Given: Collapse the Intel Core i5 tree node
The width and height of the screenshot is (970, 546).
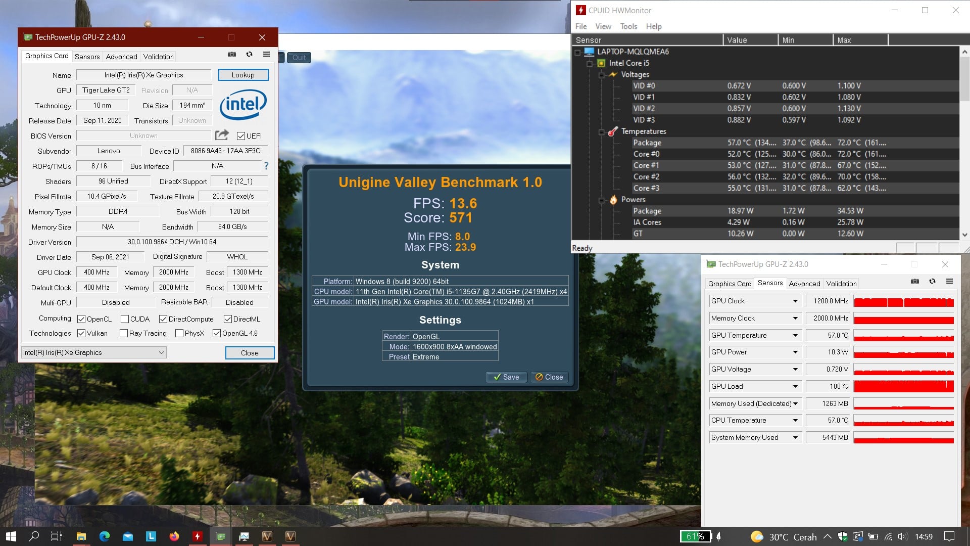Looking at the screenshot, I should (x=589, y=64).
